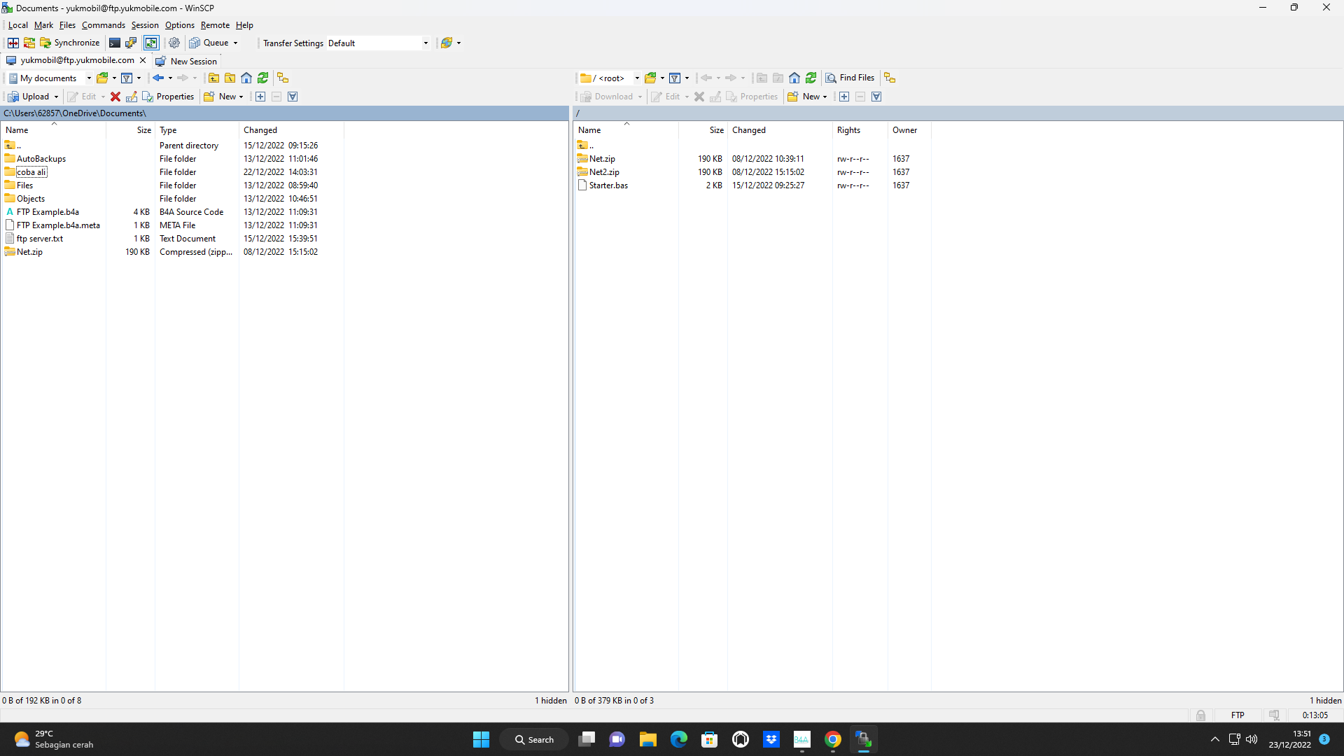This screenshot has width=1344, height=756.
Task: Click the Find Files button
Action: pos(850,78)
